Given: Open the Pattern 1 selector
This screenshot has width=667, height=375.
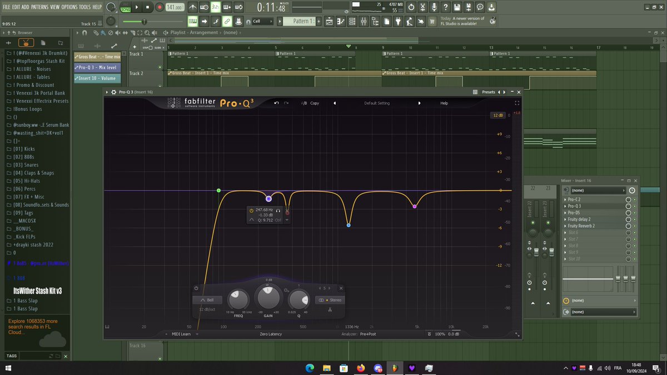Looking at the screenshot, I should point(300,21).
